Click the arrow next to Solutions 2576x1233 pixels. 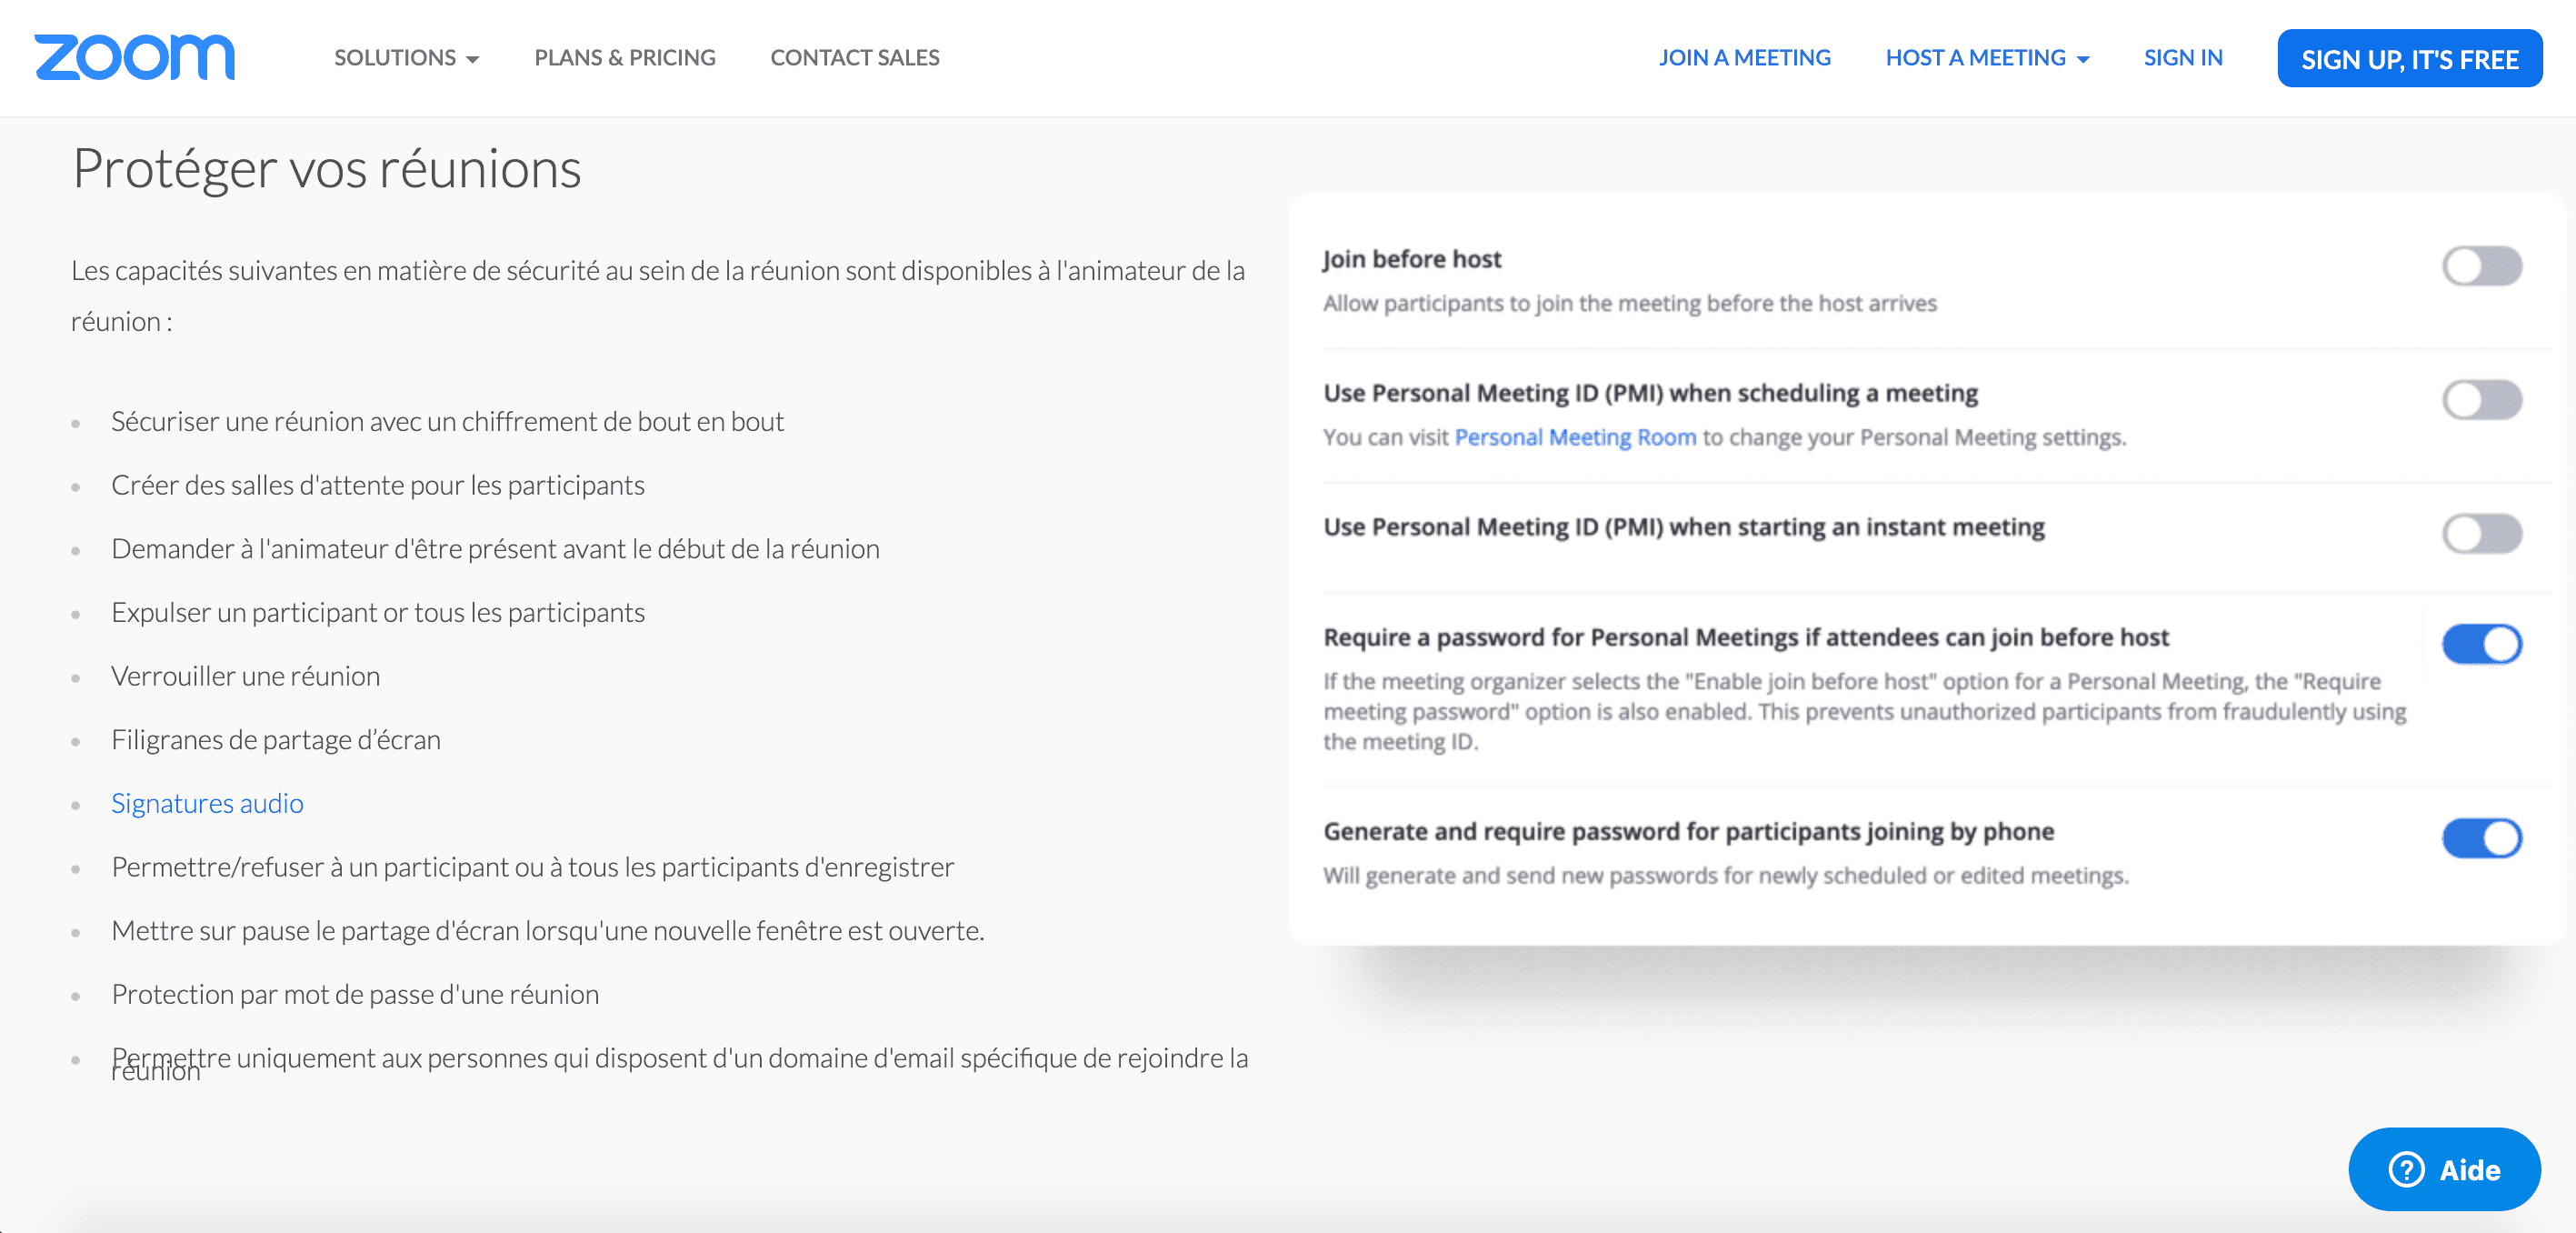pyautogui.click(x=473, y=60)
